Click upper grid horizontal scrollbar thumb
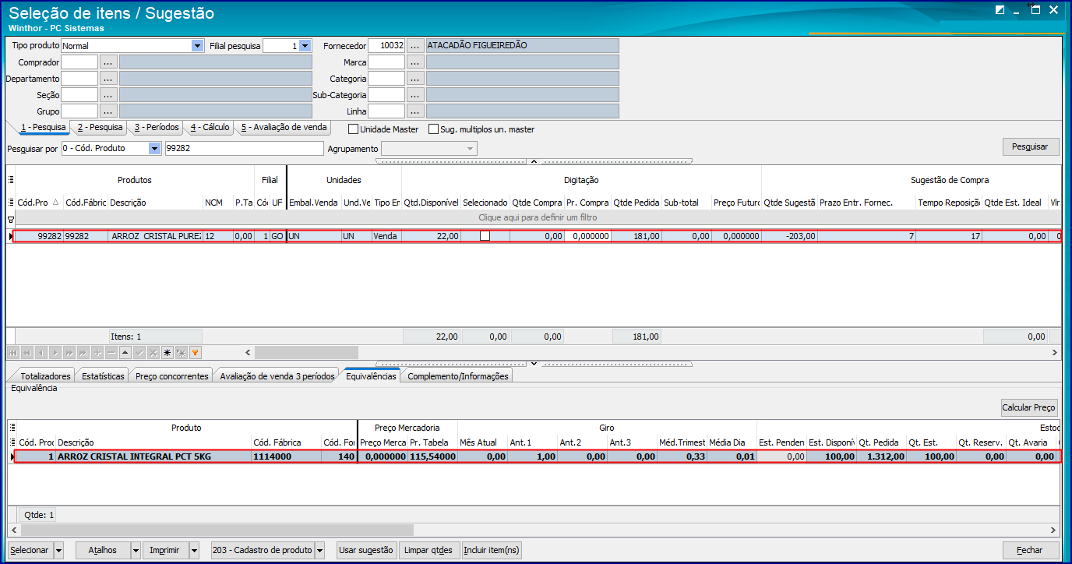1072x564 pixels. coord(306,353)
